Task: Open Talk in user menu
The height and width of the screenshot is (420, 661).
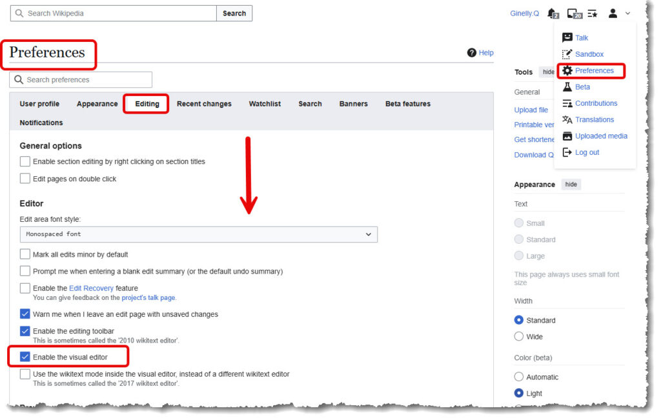Action: (x=582, y=37)
